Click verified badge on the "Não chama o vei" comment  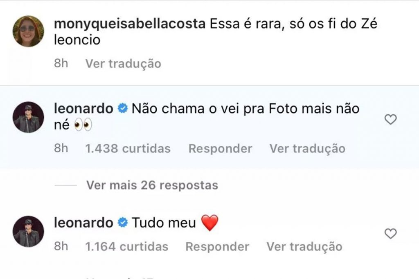[x=122, y=109]
